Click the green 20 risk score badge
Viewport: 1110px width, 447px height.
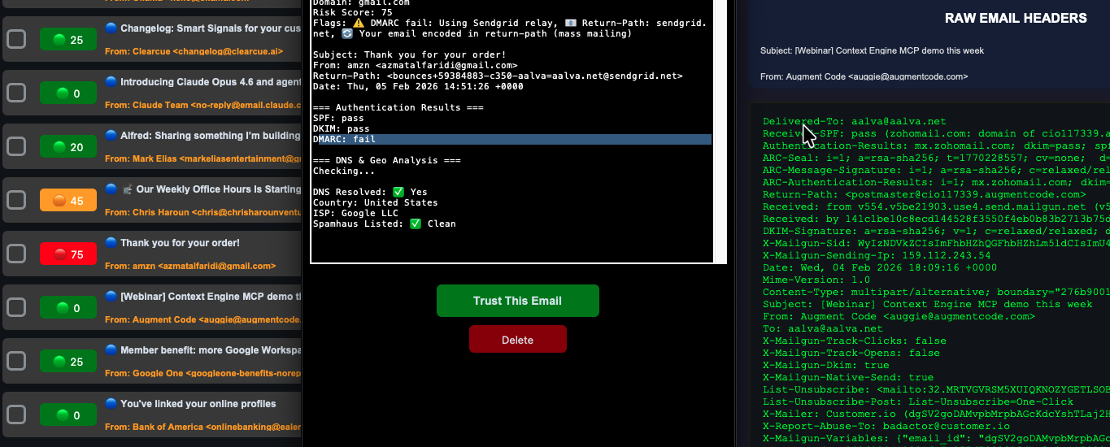click(68, 147)
